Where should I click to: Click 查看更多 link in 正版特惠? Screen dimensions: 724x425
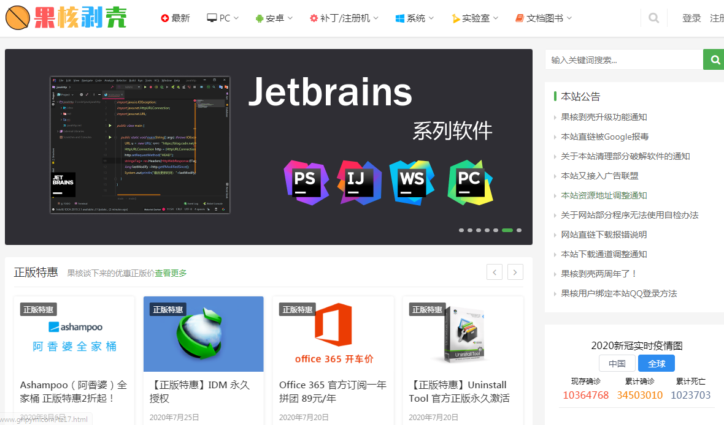pos(171,273)
